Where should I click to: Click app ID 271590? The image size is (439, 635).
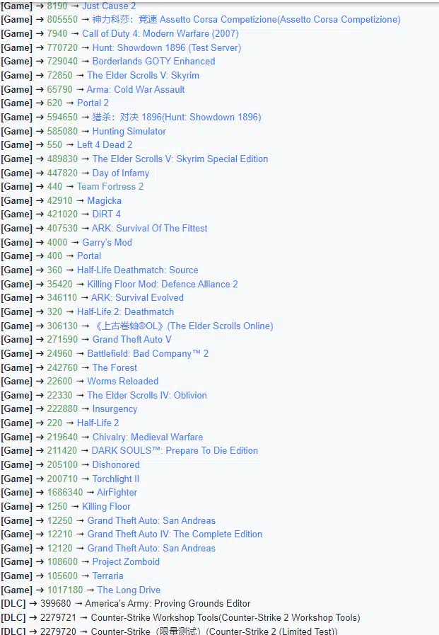coord(62,339)
